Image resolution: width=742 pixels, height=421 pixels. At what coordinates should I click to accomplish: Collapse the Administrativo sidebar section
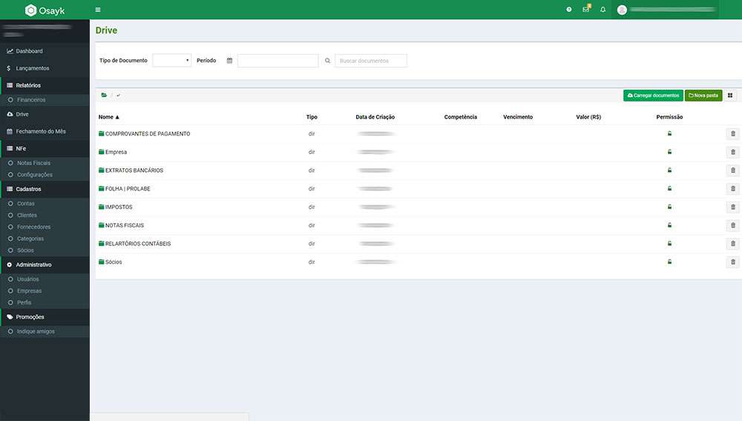[45, 265]
